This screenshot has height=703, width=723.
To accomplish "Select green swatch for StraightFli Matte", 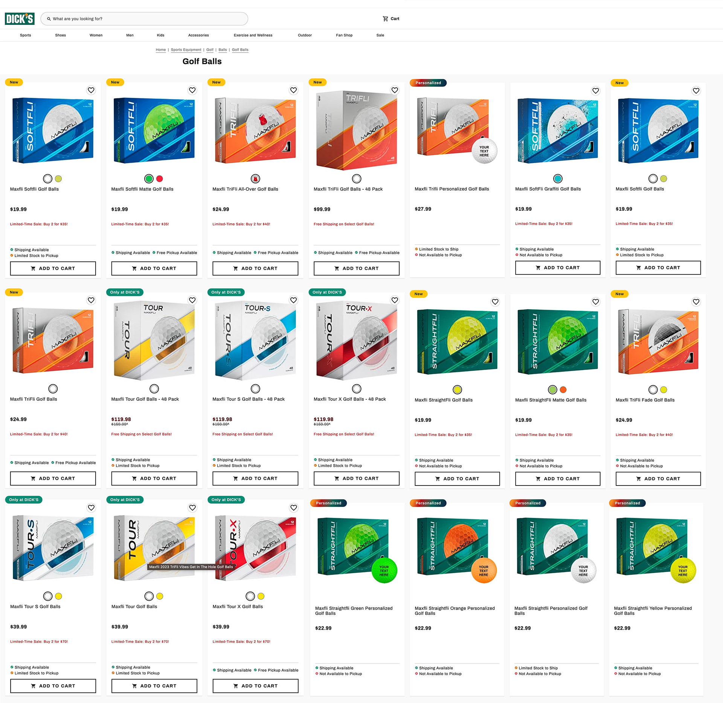I will (x=552, y=390).
